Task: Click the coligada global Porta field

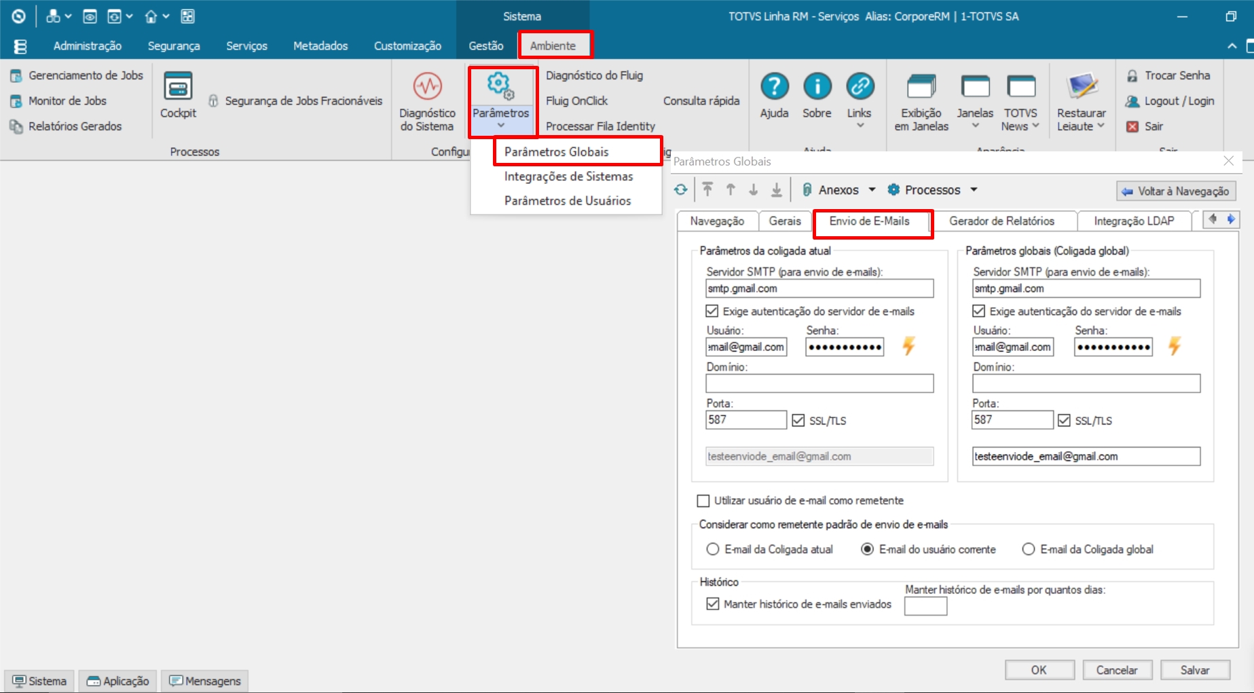Action: [1012, 419]
